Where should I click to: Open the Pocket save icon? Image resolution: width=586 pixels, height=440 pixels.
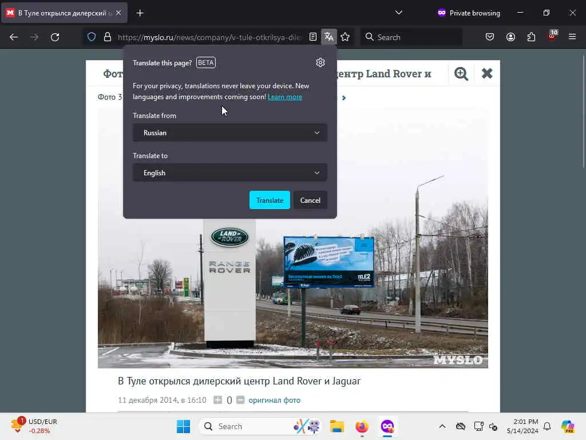(x=490, y=37)
